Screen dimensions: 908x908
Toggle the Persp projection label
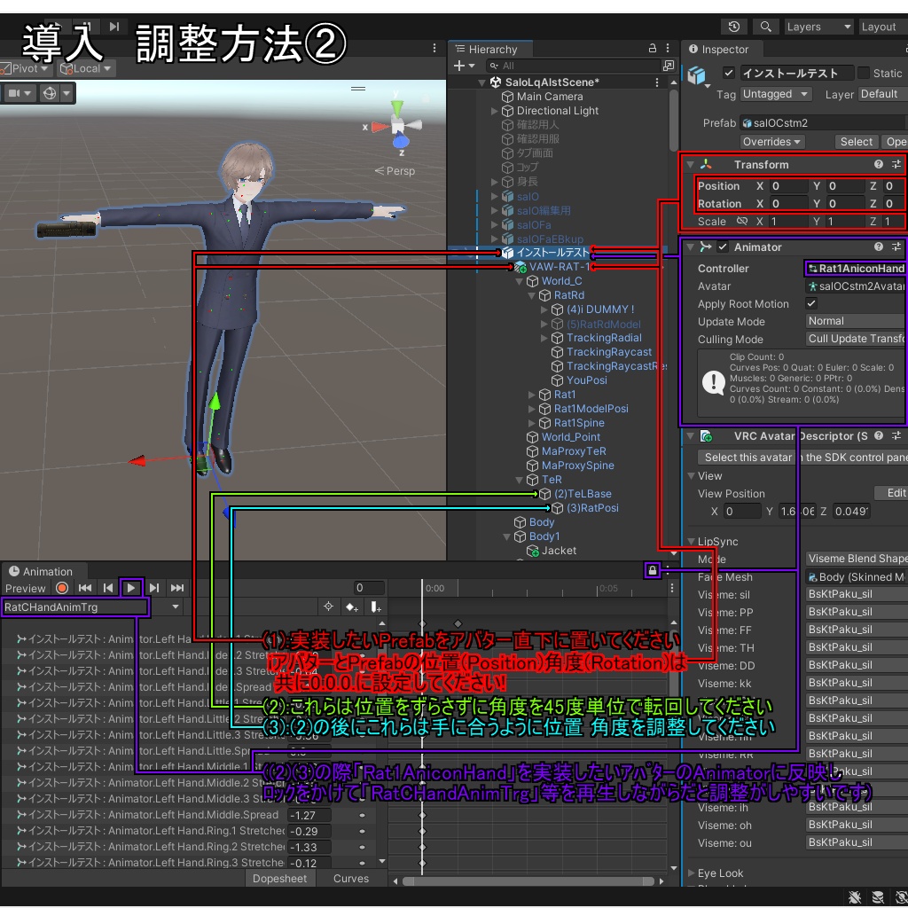(x=395, y=171)
